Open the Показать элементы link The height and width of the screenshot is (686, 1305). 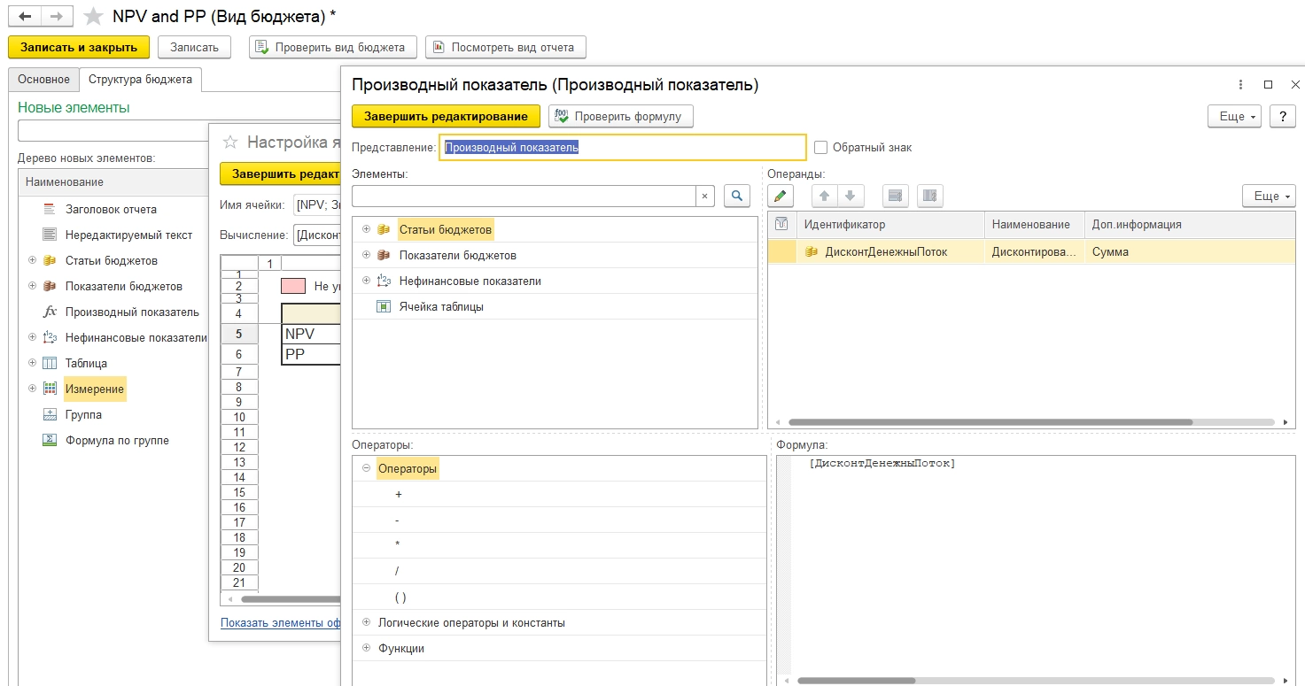point(281,622)
